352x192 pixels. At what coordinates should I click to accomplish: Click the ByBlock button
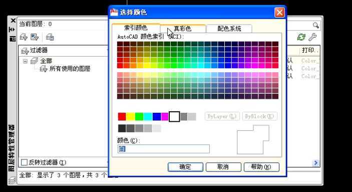[260, 116]
